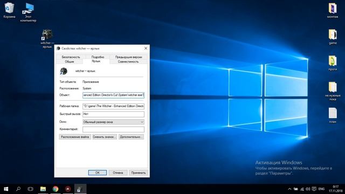The height and width of the screenshot is (194, 345).
Task: Select the монтаж folder on the desktop
Action: click(x=333, y=10)
